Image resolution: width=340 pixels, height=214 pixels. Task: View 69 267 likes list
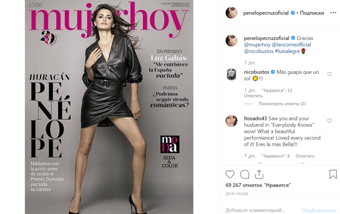pos(258,185)
